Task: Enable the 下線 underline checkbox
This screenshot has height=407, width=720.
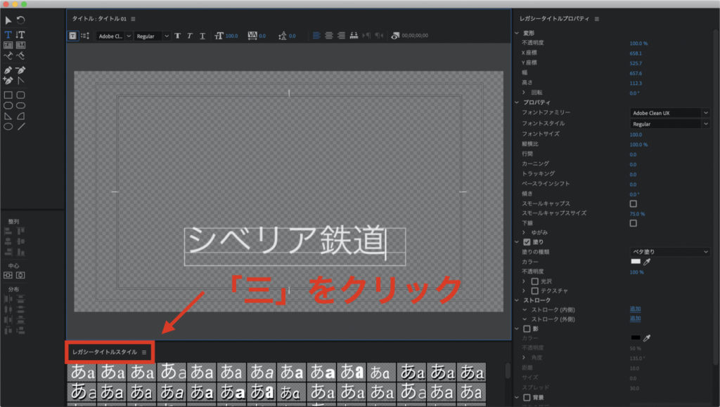Action: tap(634, 223)
